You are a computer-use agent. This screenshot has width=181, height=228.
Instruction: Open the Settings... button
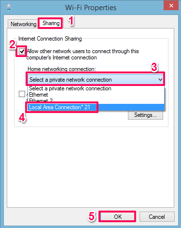(x=145, y=115)
